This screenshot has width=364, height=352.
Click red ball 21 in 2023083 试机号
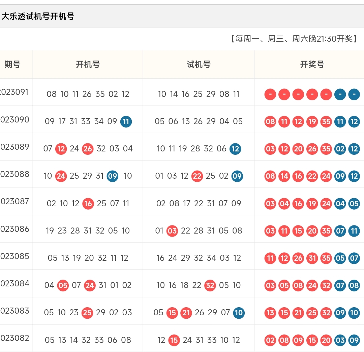[186, 313]
